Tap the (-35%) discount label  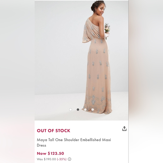point(62,159)
